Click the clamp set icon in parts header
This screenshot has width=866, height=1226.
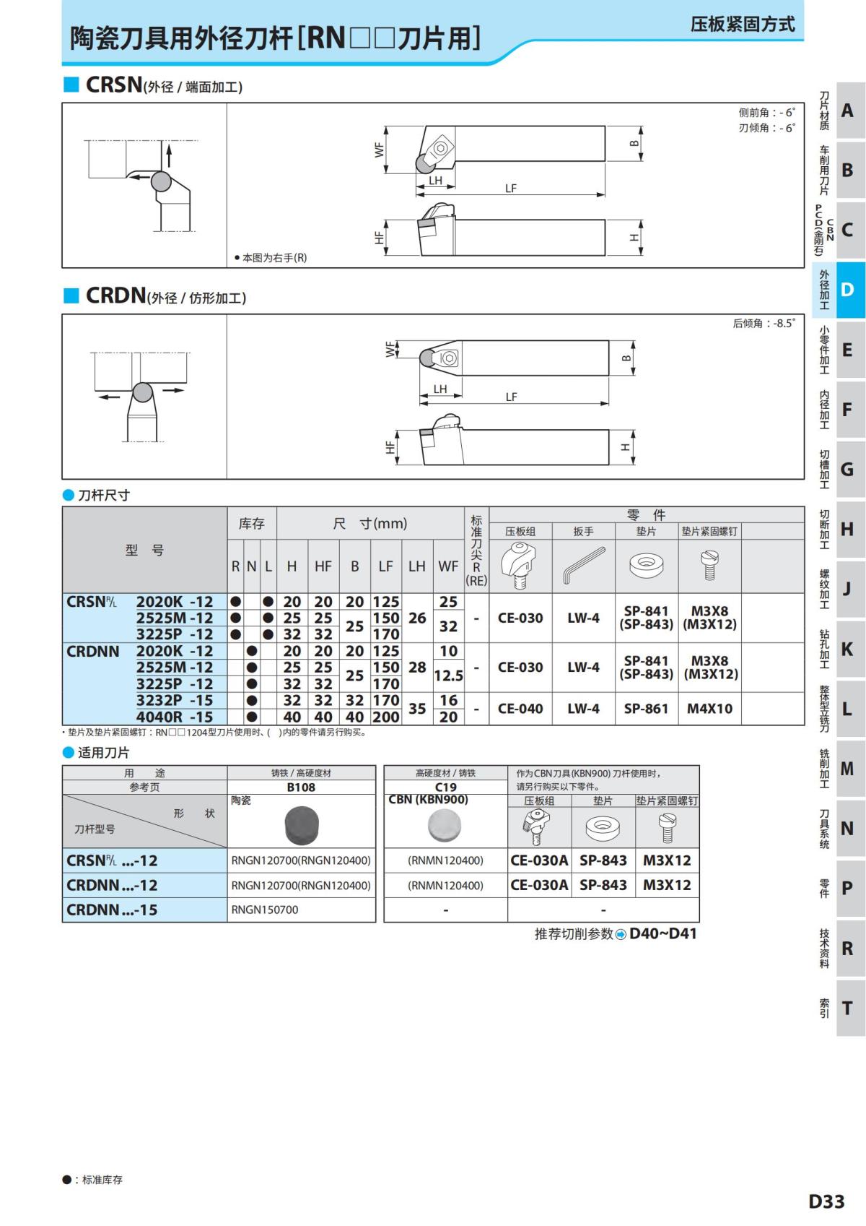click(x=520, y=566)
